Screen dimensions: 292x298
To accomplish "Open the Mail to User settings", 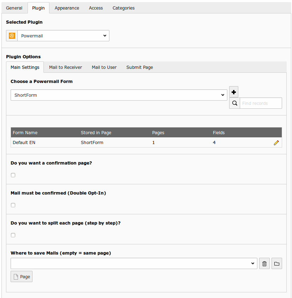I will (104, 67).
